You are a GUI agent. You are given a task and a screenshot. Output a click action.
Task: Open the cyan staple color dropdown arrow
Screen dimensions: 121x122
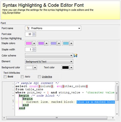pyautogui.click(x=71, y=43)
